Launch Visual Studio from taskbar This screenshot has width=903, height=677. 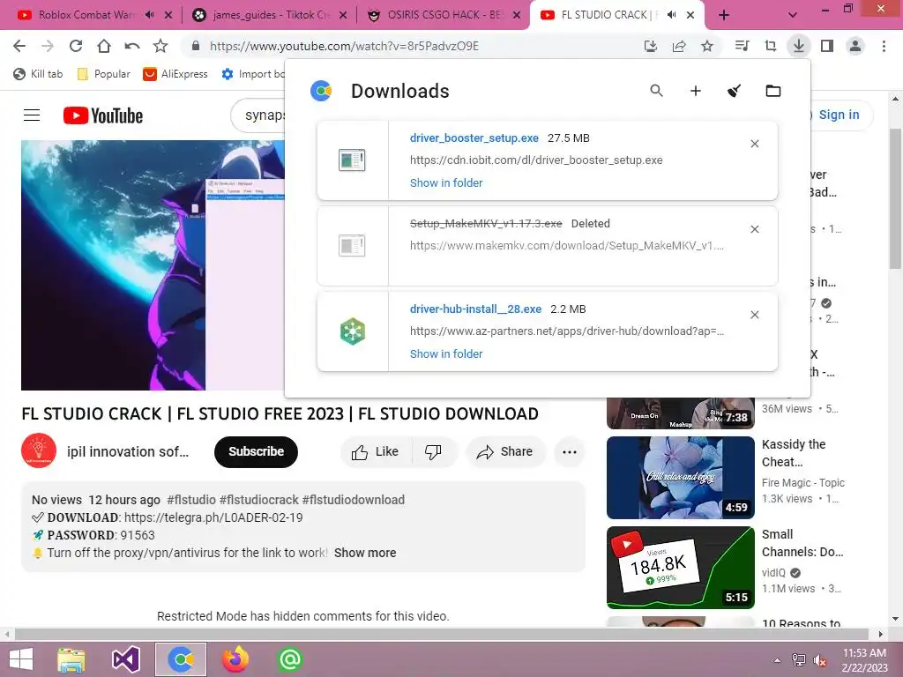[126, 659]
